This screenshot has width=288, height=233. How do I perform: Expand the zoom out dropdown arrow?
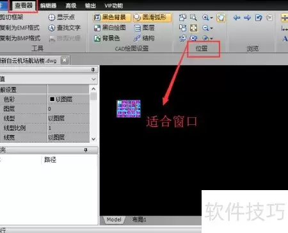(x=211, y=28)
